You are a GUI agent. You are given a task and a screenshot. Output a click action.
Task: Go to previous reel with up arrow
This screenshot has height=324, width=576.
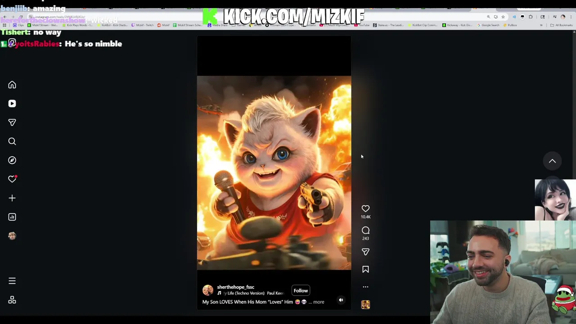pyautogui.click(x=552, y=161)
